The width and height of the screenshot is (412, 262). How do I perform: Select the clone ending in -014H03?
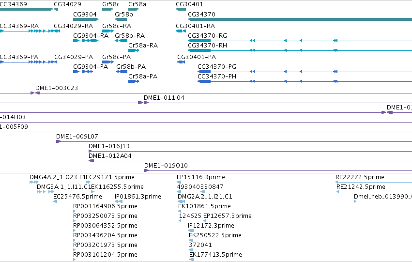click(206, 122)
